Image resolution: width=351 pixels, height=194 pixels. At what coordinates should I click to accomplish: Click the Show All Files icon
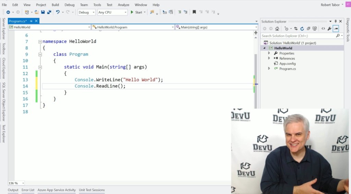(x=315, y=29)
